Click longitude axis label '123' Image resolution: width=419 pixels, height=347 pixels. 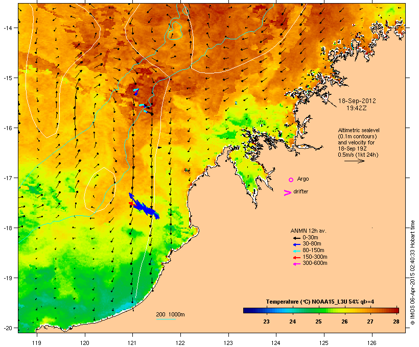tap(228, 343)
